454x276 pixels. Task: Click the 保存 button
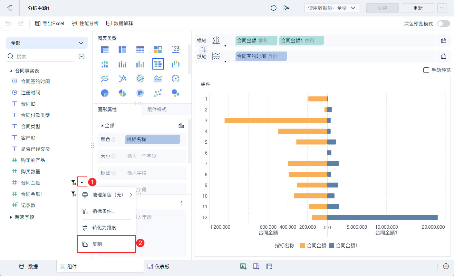click(382, 8)
